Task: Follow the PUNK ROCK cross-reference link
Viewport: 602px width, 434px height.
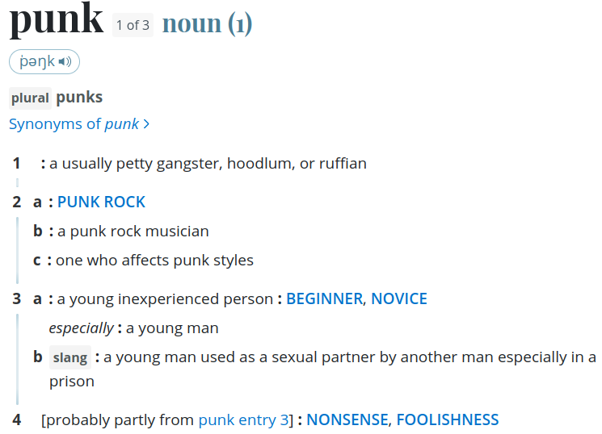Action: coord(101,202)
